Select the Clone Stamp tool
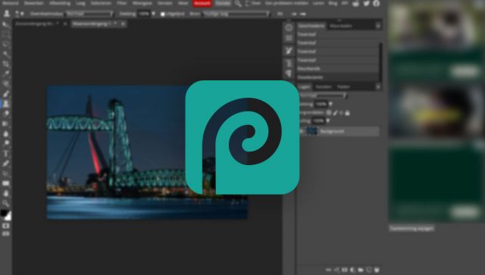The image size is (485, 275). [5, 104]
